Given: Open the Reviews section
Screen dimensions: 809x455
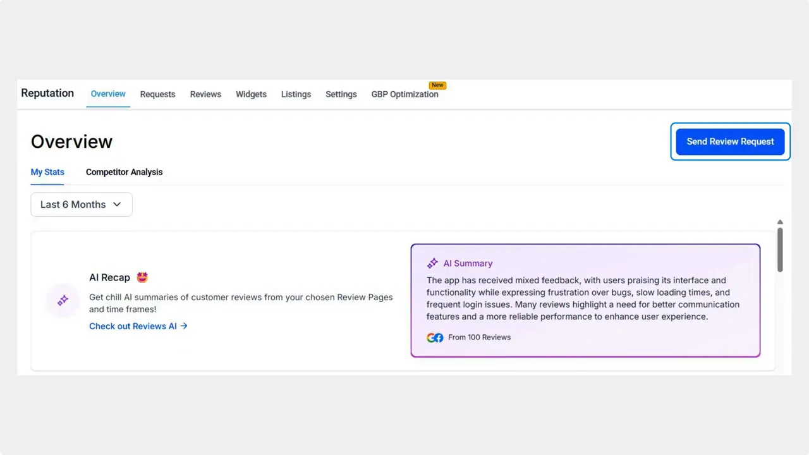Looking at the screenshot, I should click(205, 94).
